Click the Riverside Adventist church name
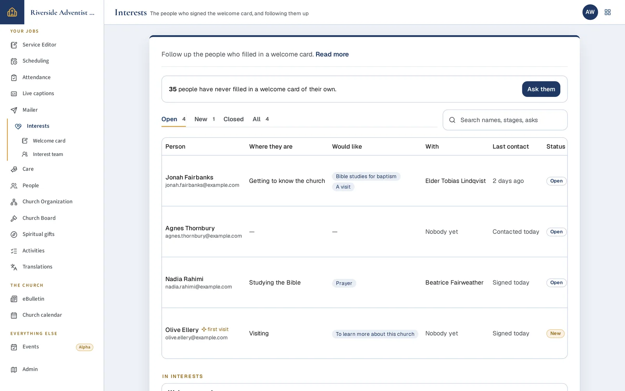The height and width of the screenshot is (391, 625). click(x=62, y=13)
